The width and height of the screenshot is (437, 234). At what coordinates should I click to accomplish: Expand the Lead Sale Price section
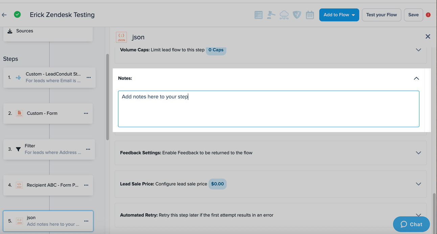418,184
